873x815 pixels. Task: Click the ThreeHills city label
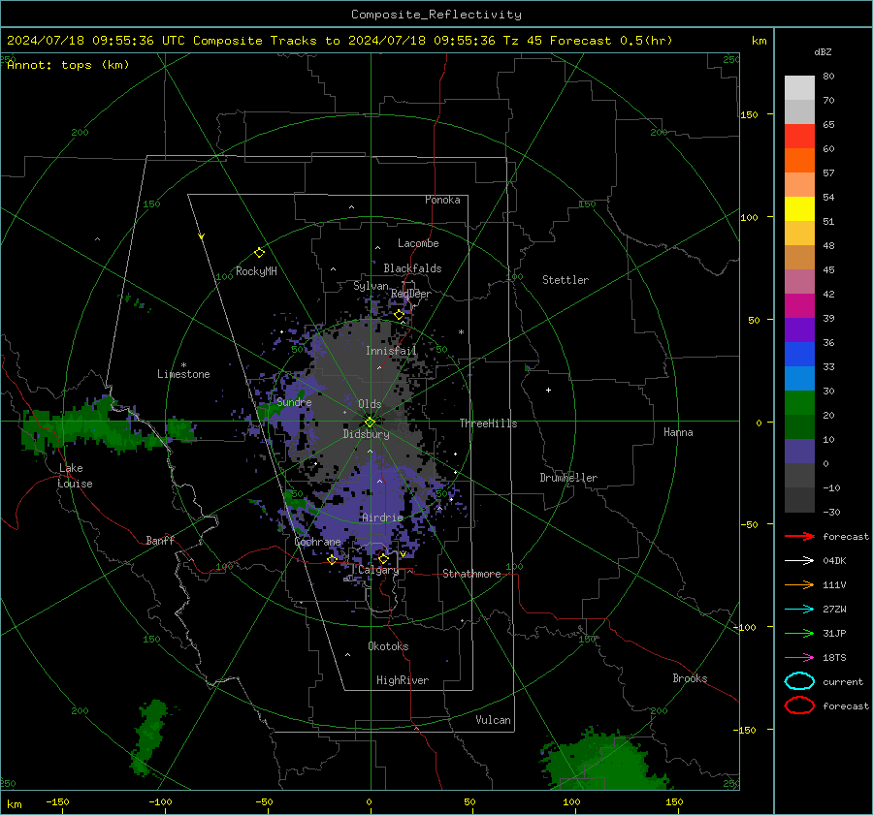click(x=488, y=423)
